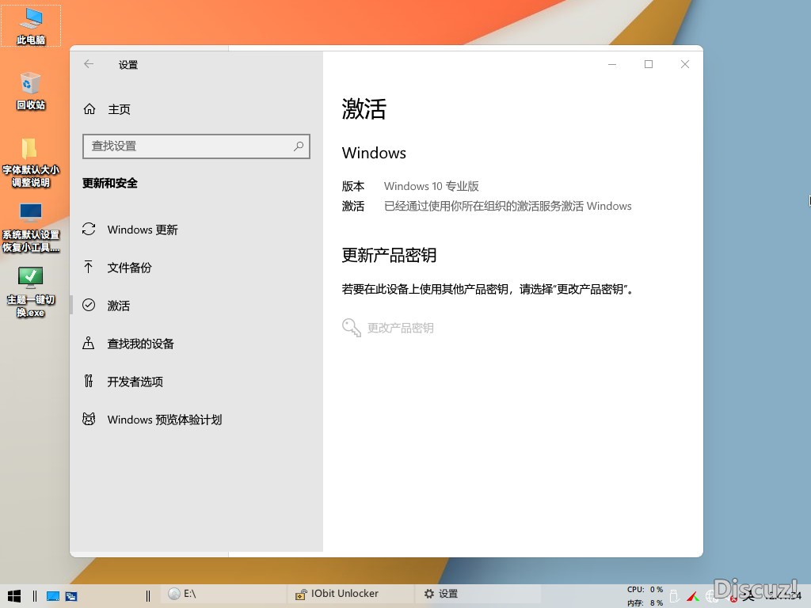Viewport: 811px width, 608px height.
Task: Click the Windows 10 专业版 edition text
Action: click(432, 186)
